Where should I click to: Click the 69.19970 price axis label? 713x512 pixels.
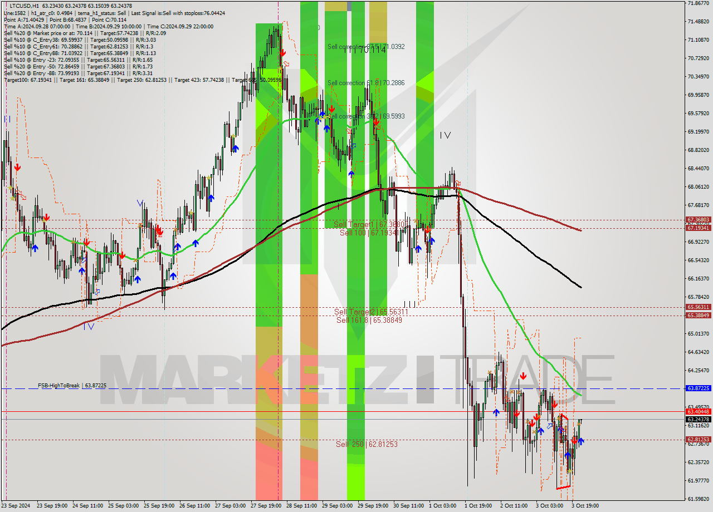tap(698, 132)
